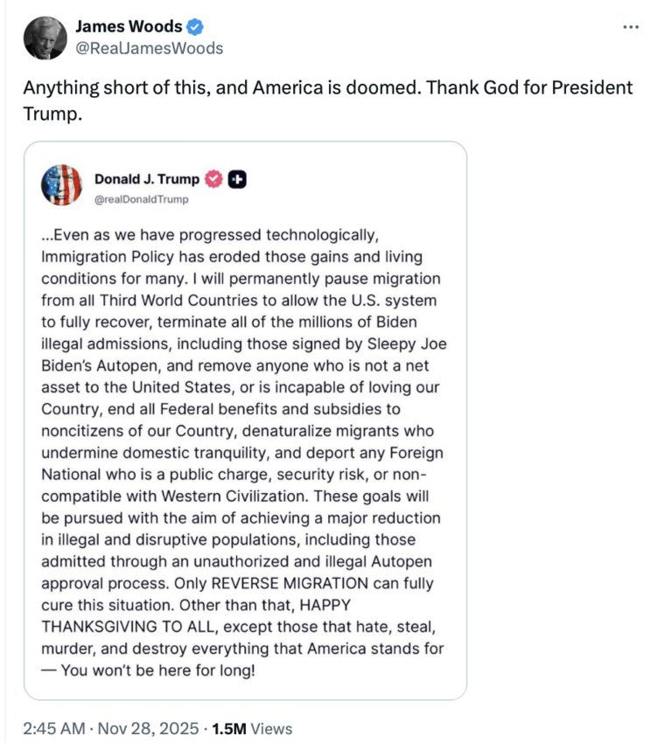Open James Woods' profile picture
Viewport: 658px width, 743px height.
tap(45, 35)
